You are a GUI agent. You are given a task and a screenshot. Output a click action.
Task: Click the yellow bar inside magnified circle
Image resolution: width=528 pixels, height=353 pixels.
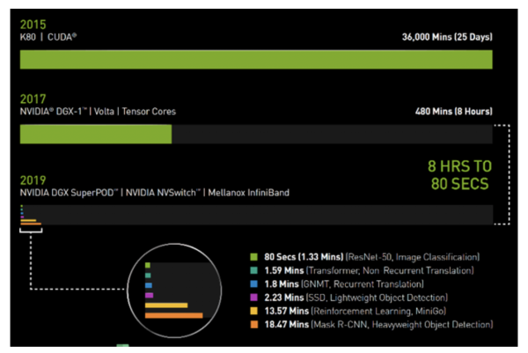(166, 305)
